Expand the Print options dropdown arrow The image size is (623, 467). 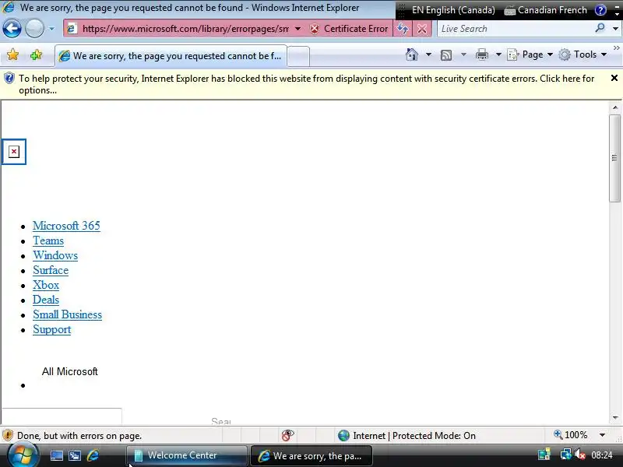click(x=498, y=54)
